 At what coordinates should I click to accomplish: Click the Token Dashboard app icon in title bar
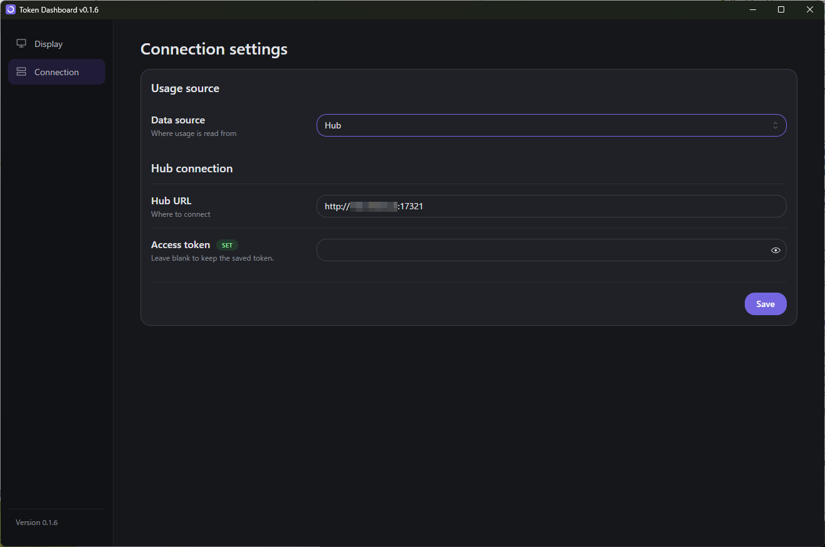(11, 9)
